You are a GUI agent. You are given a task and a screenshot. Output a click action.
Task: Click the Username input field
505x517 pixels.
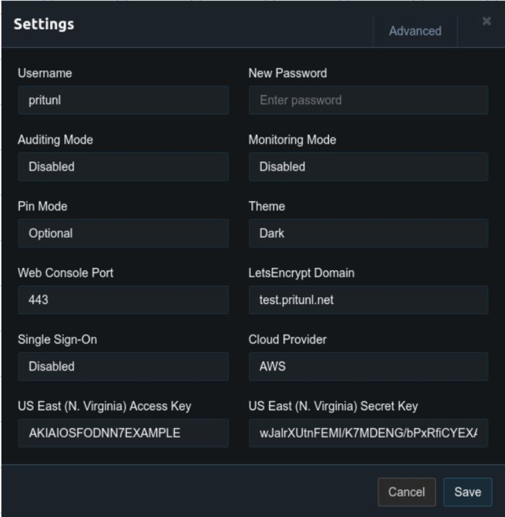(123, 100)
